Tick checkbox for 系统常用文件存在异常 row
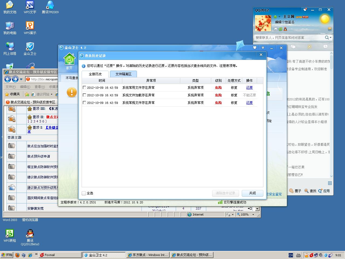This screenshot has height=259, width=345. [84, 87]
